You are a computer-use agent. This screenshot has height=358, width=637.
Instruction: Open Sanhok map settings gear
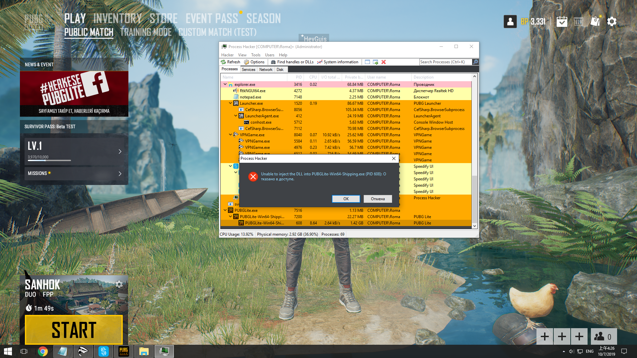click(119, 284)
